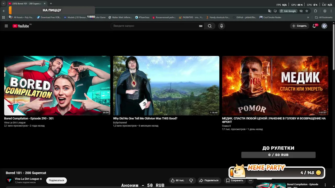Go back with the browser back arrow
The image size is (335, 188).
coord(4,11)
